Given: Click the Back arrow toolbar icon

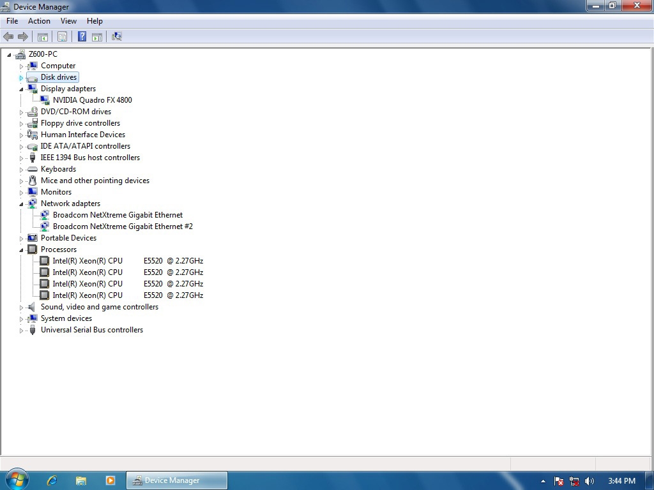Looking at the screenshot, I should [x=8, y=36].
